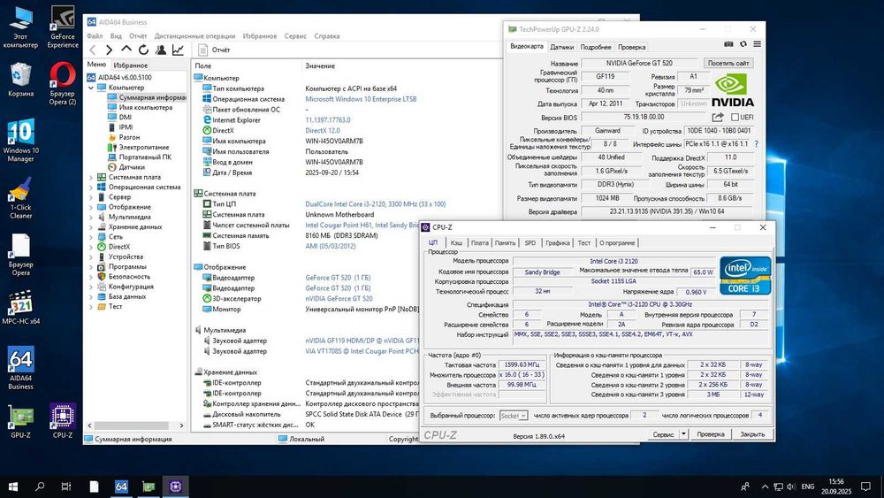Click the Сервис button in CPU-Z
Screen dimensions: 884x498
pyautogui.click(x=663, y=434)
